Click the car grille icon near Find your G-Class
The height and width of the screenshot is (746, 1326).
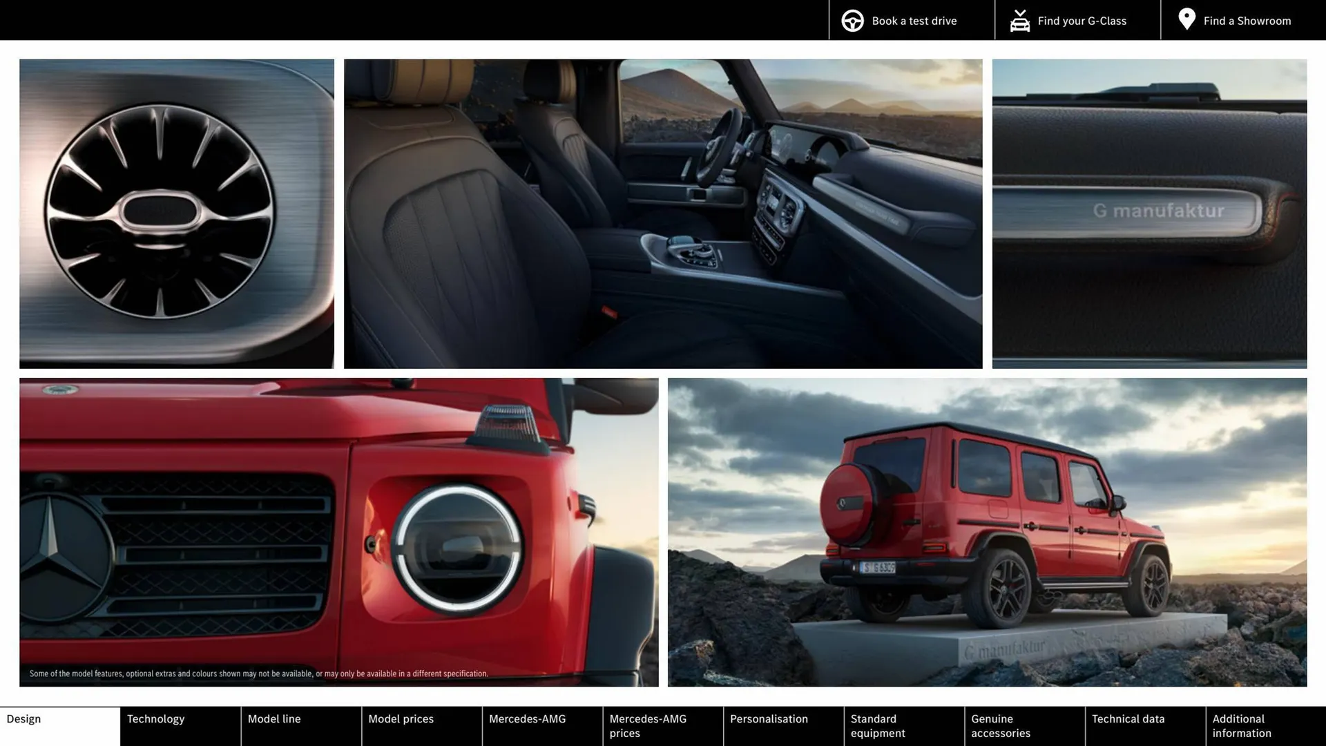tap(1019, 20)
